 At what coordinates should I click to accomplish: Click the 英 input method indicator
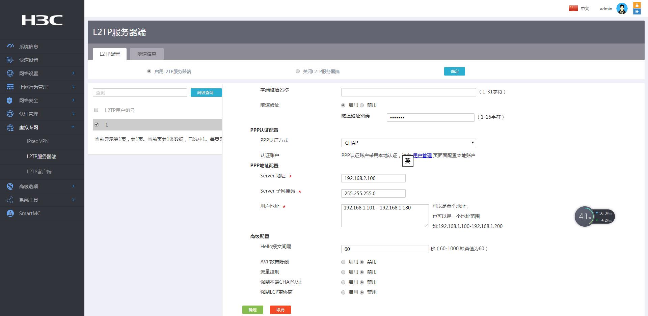[408, 161]
